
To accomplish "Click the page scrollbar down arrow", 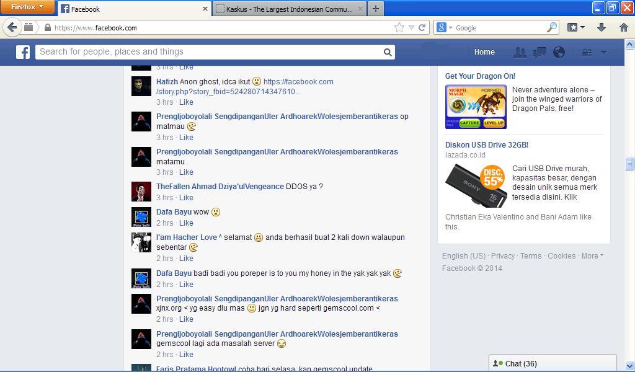I will 630,365.
